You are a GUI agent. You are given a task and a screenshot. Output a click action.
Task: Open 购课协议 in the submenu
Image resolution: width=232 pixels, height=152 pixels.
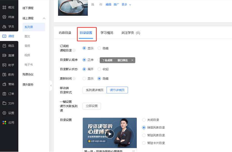(x=28, y=74)
